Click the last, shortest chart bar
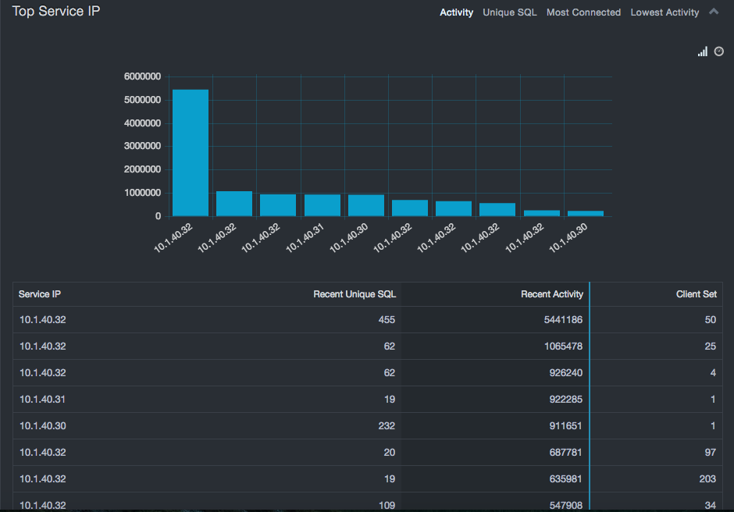This screenshot has height=512, width=734. pos(586,213)
